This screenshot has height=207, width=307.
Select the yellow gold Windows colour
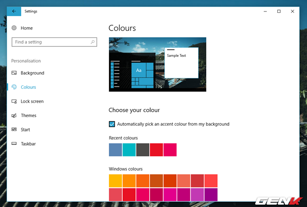[115, 181]
